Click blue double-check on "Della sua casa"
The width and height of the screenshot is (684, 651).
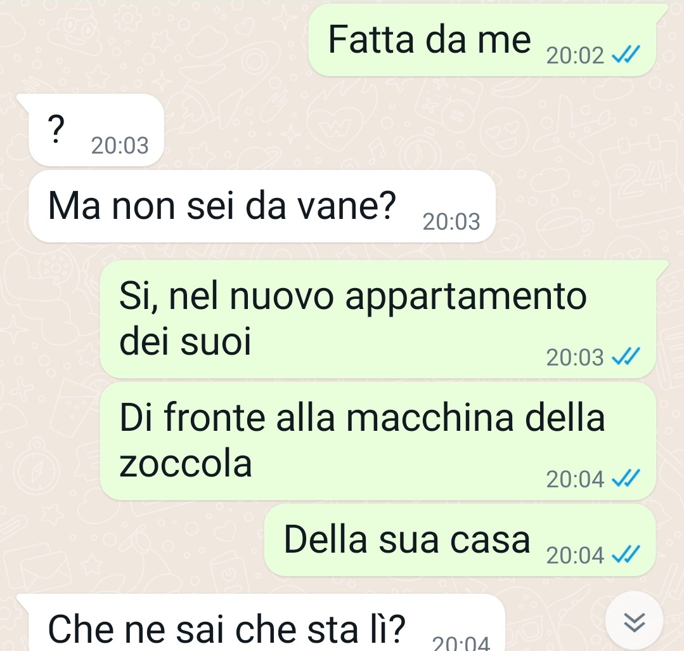626,555
